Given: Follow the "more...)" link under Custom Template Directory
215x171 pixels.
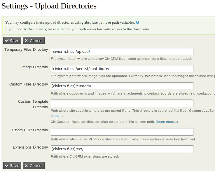Looking at the screenshot, I should click(57, 116).
